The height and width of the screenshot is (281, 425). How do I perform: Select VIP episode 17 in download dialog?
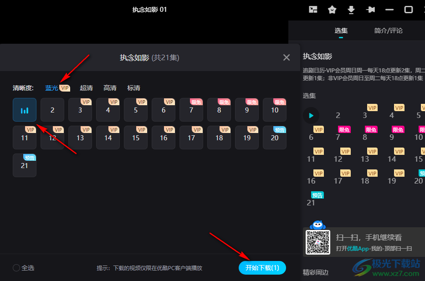pyautogui.click(x=191, y=138)
